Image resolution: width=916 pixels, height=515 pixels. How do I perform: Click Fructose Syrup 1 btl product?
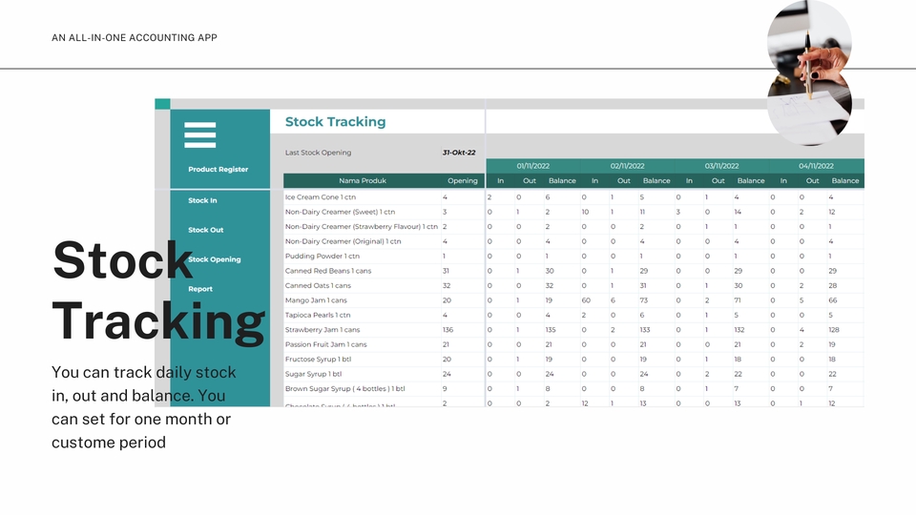coord(318,360)
